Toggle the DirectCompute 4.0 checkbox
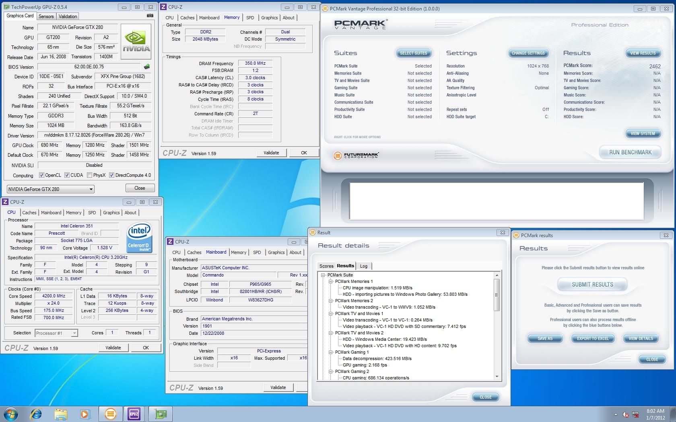676x422 pixels. point(111,175)
